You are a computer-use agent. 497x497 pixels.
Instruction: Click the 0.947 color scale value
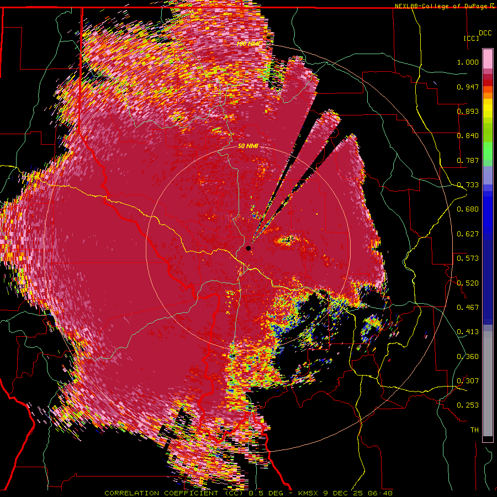[x=468, y=87]
